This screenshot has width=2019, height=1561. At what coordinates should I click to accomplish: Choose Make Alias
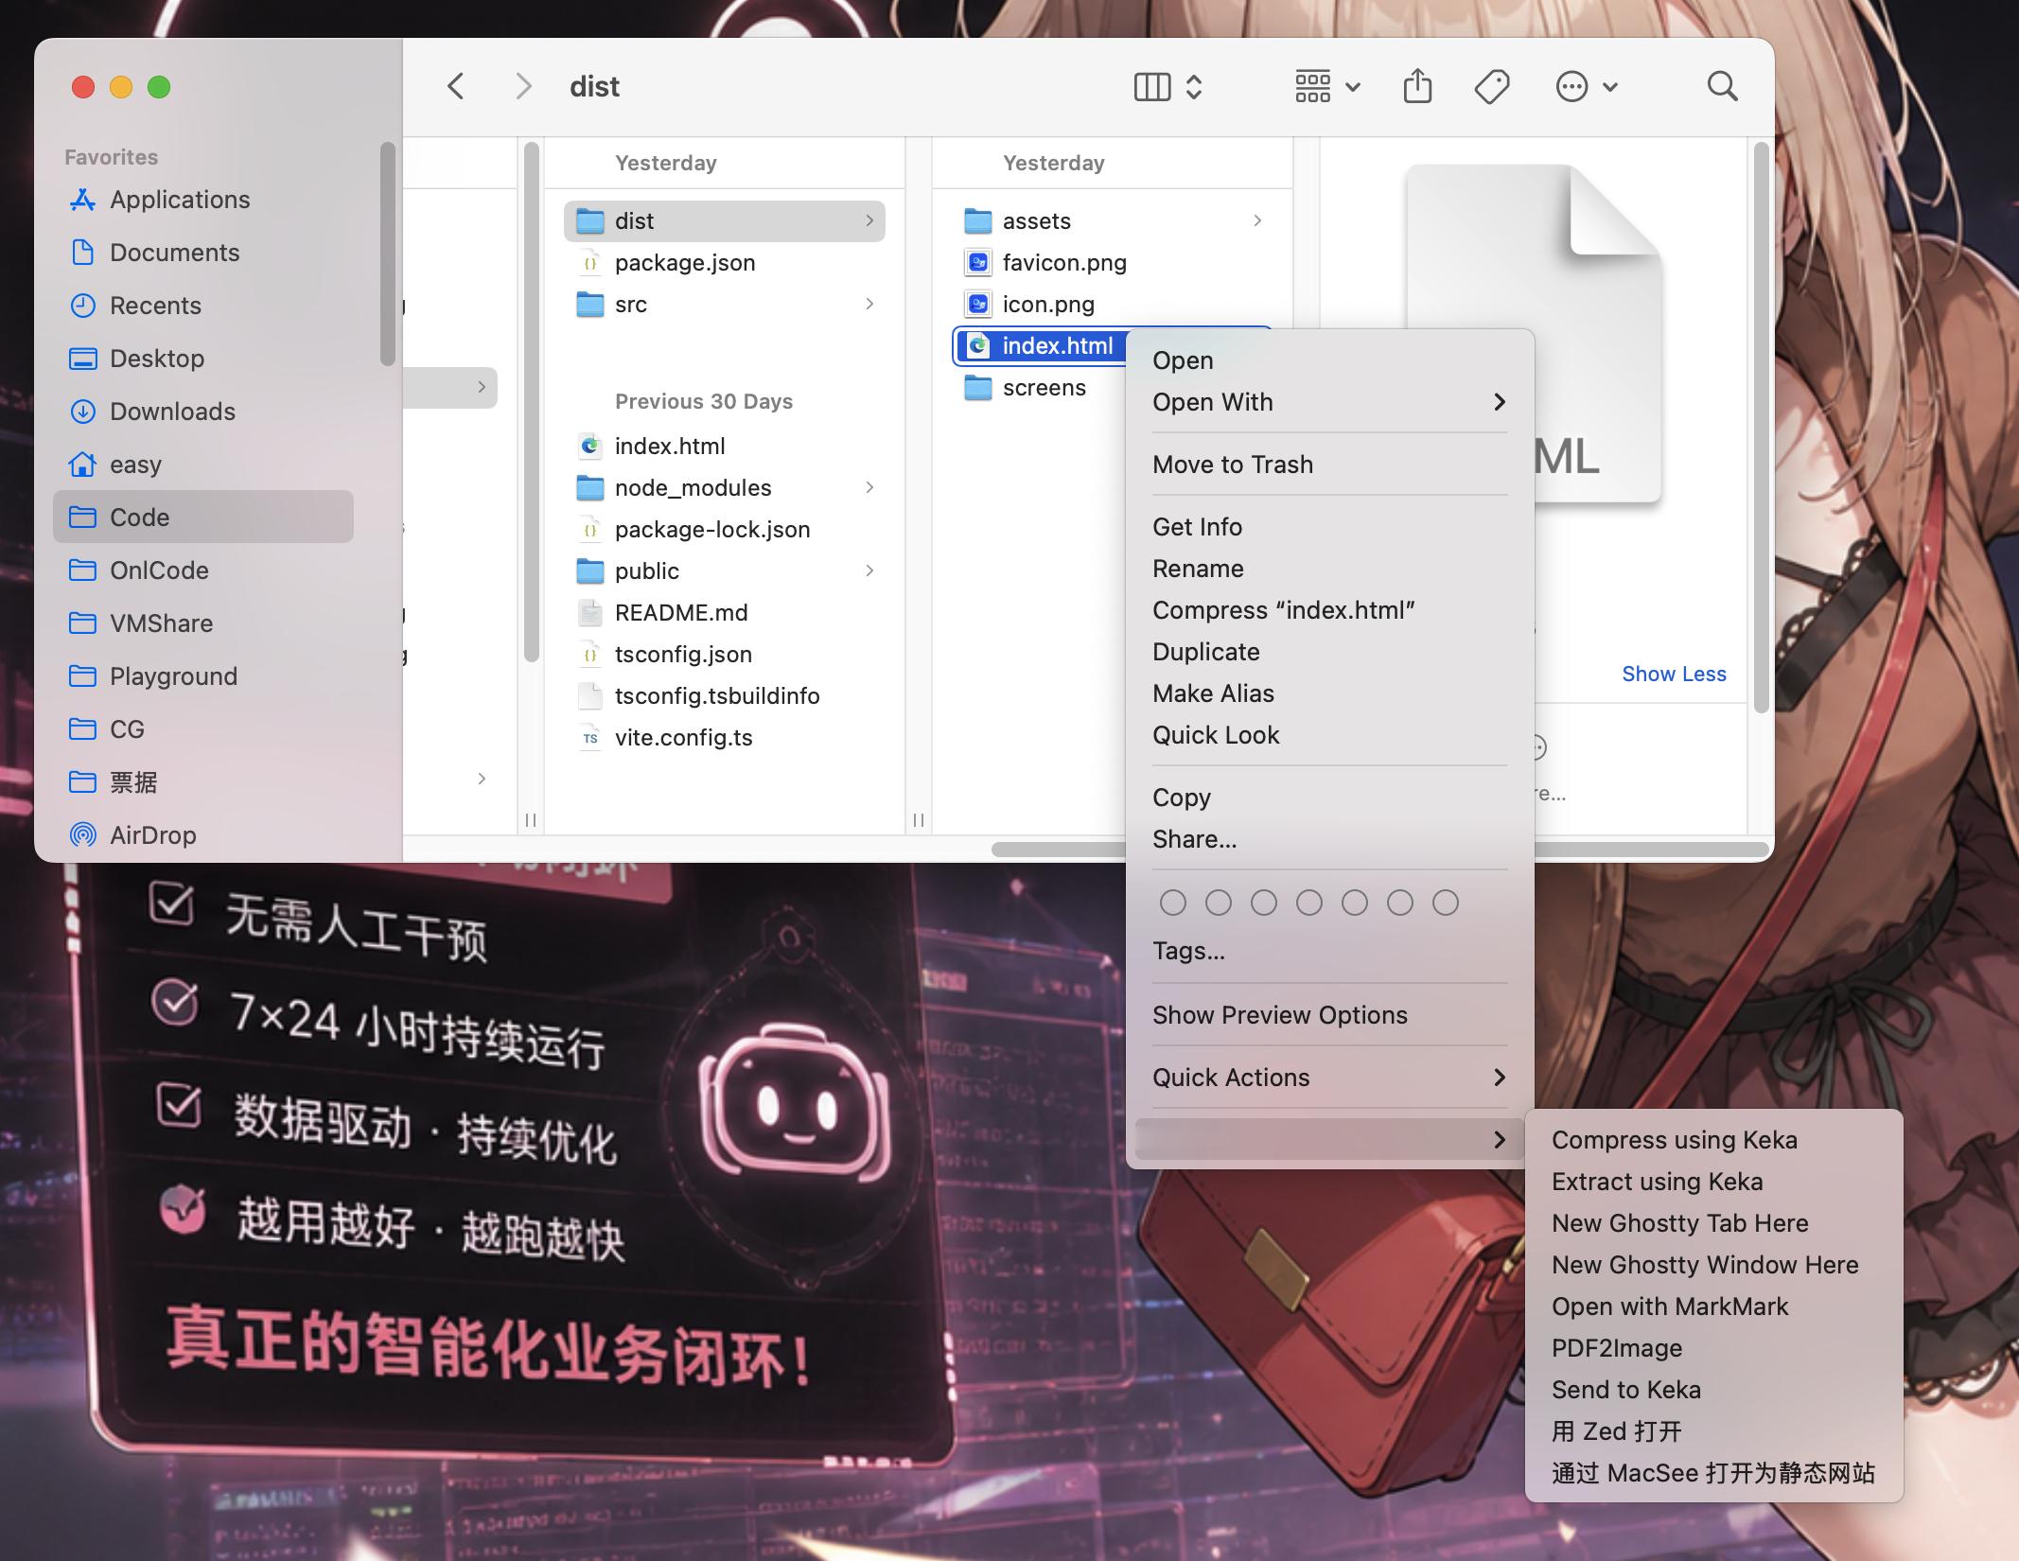click(1329, 693)
